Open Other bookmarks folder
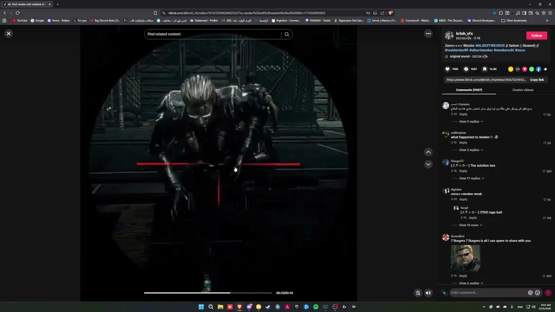The height and width of the screenshot is (312, 555). 514,20
